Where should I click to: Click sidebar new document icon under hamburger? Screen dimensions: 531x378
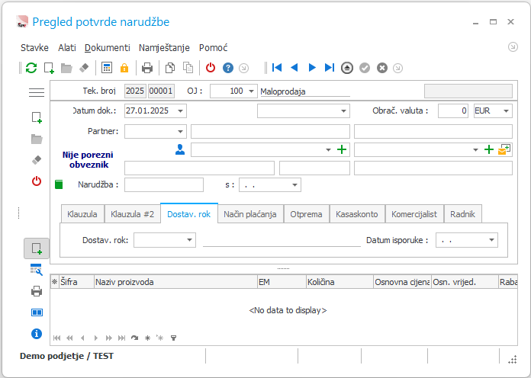tap(37, 117)
